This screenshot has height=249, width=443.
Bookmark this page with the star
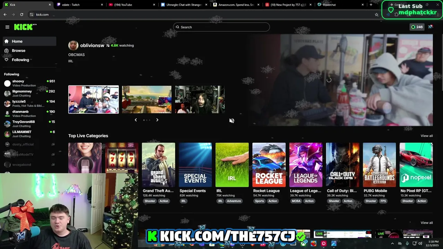(377, 15)
